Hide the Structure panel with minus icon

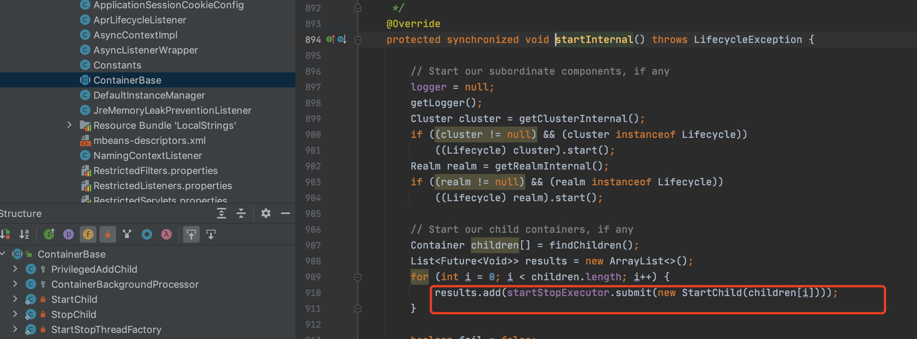(286, 213)
